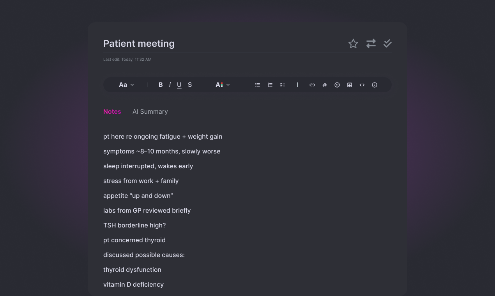This screenshot has height=296, width=495.
Task: Click the Patient meeting title to edit it
Action: click(x=139, y=43)
